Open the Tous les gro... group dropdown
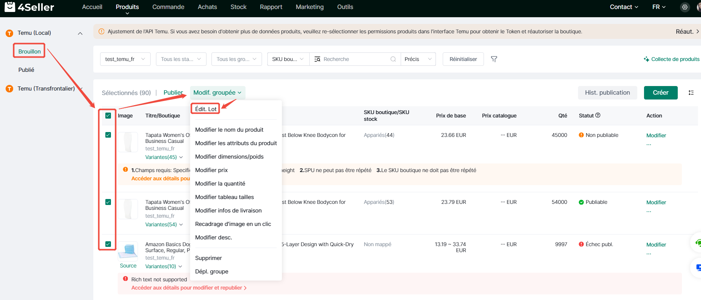 [237, 59]
